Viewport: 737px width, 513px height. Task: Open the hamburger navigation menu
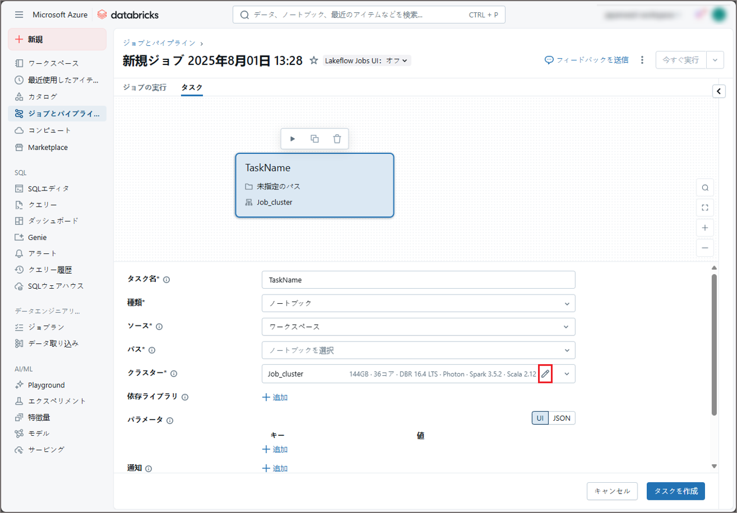click(x=19, y=15)
